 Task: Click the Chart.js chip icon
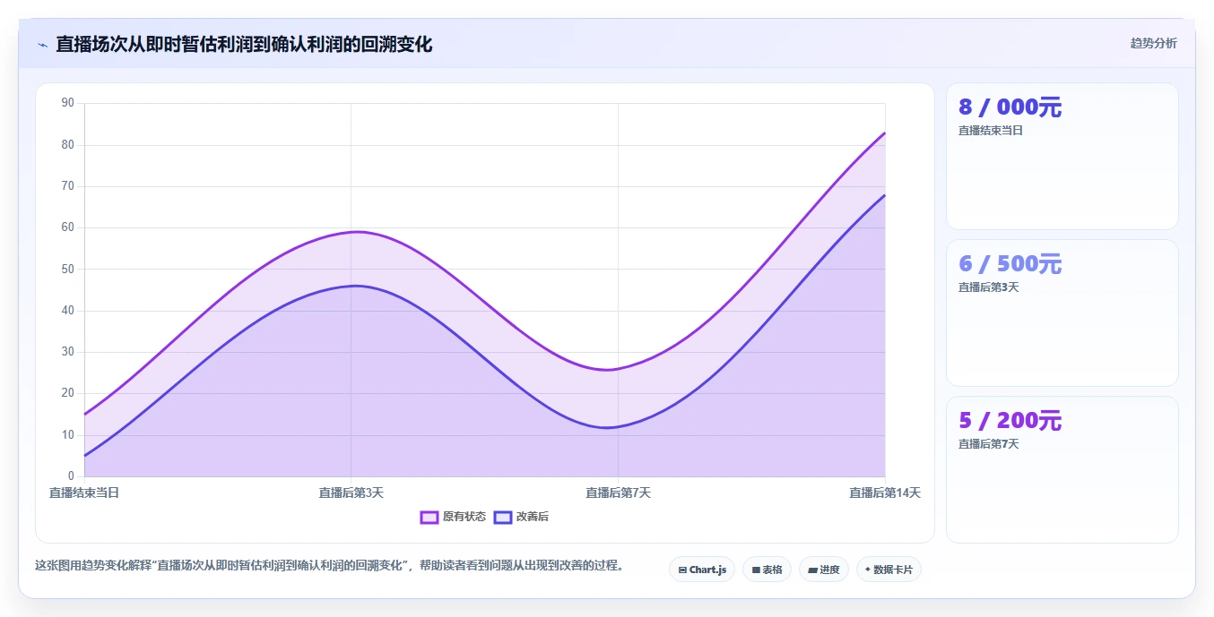pyautogui.click(x=682, y=570)
